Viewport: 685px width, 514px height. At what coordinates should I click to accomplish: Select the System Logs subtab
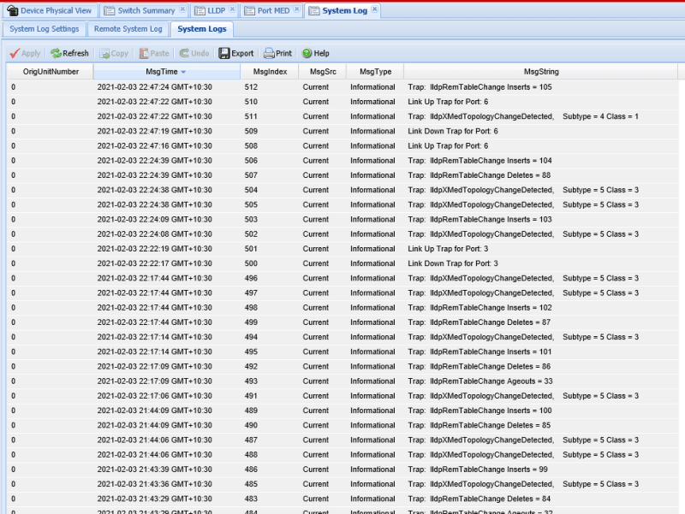(202, 29)
